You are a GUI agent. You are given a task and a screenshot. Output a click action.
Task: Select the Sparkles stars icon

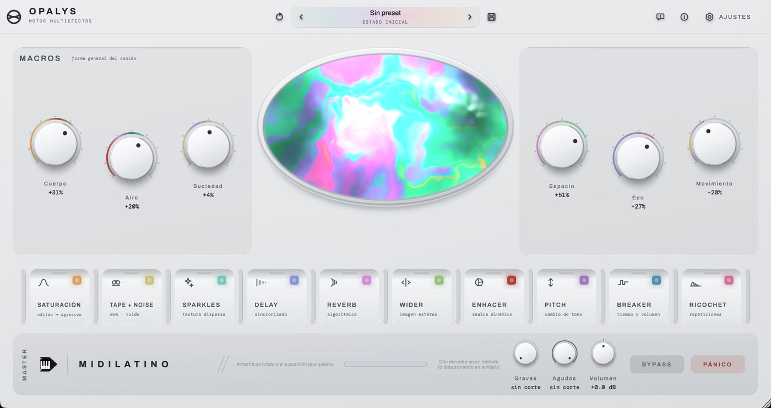coord(189,282)
